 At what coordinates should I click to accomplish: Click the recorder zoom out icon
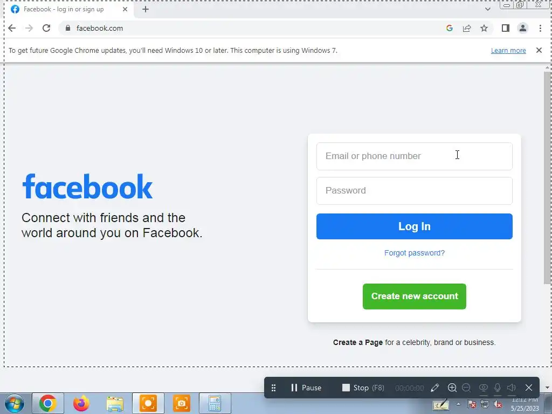(x=466, y=388)
